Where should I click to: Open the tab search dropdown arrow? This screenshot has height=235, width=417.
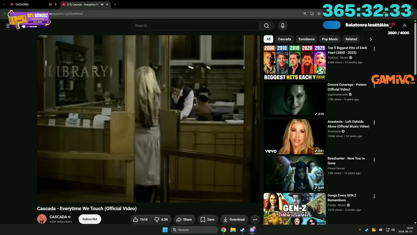(4, 5)
